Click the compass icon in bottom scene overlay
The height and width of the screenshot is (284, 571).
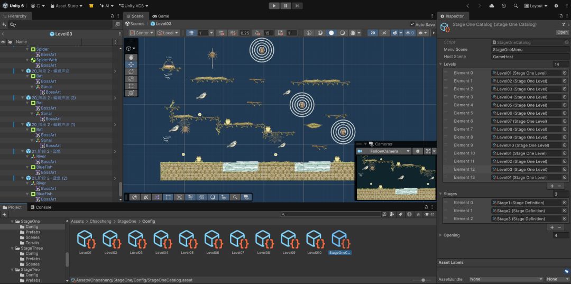(134, 197)
